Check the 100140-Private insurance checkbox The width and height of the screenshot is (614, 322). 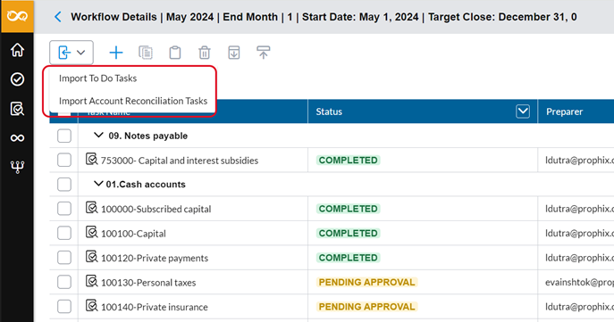pyautogui.click(x=64, y=307)
